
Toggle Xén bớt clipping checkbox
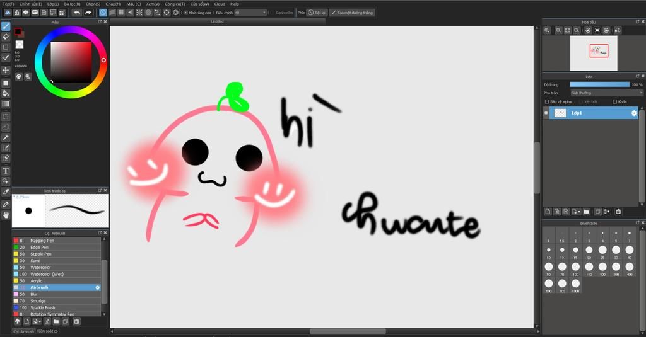tap(581, 101)
